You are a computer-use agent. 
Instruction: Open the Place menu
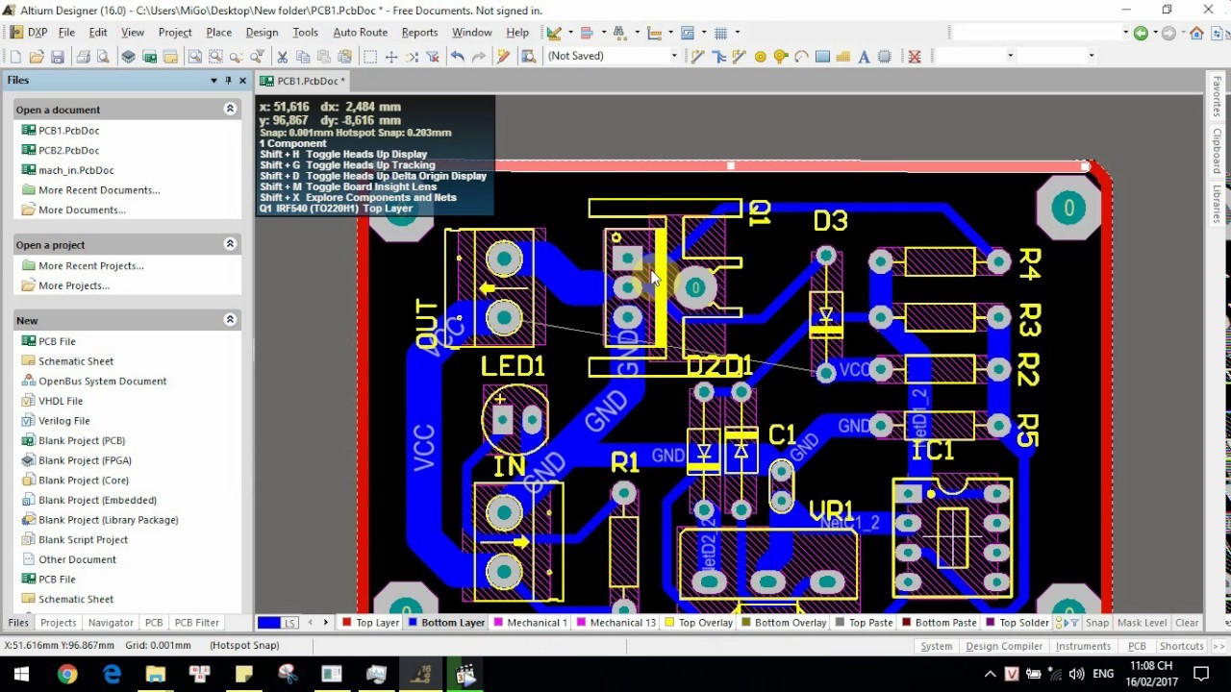click(x=218, y=33)
